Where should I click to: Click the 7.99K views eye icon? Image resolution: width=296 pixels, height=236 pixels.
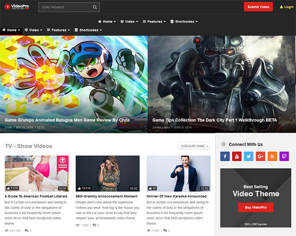tap(148, 231)
